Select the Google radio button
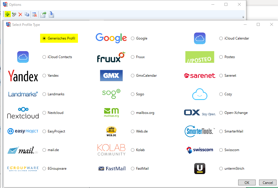 tap(133, 38)
